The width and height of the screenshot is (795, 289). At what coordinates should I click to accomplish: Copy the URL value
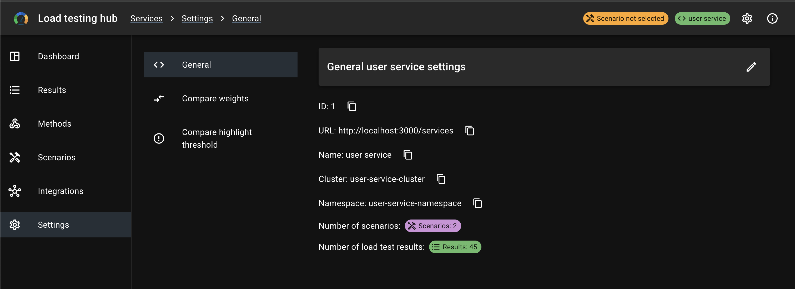click(469, 131)
